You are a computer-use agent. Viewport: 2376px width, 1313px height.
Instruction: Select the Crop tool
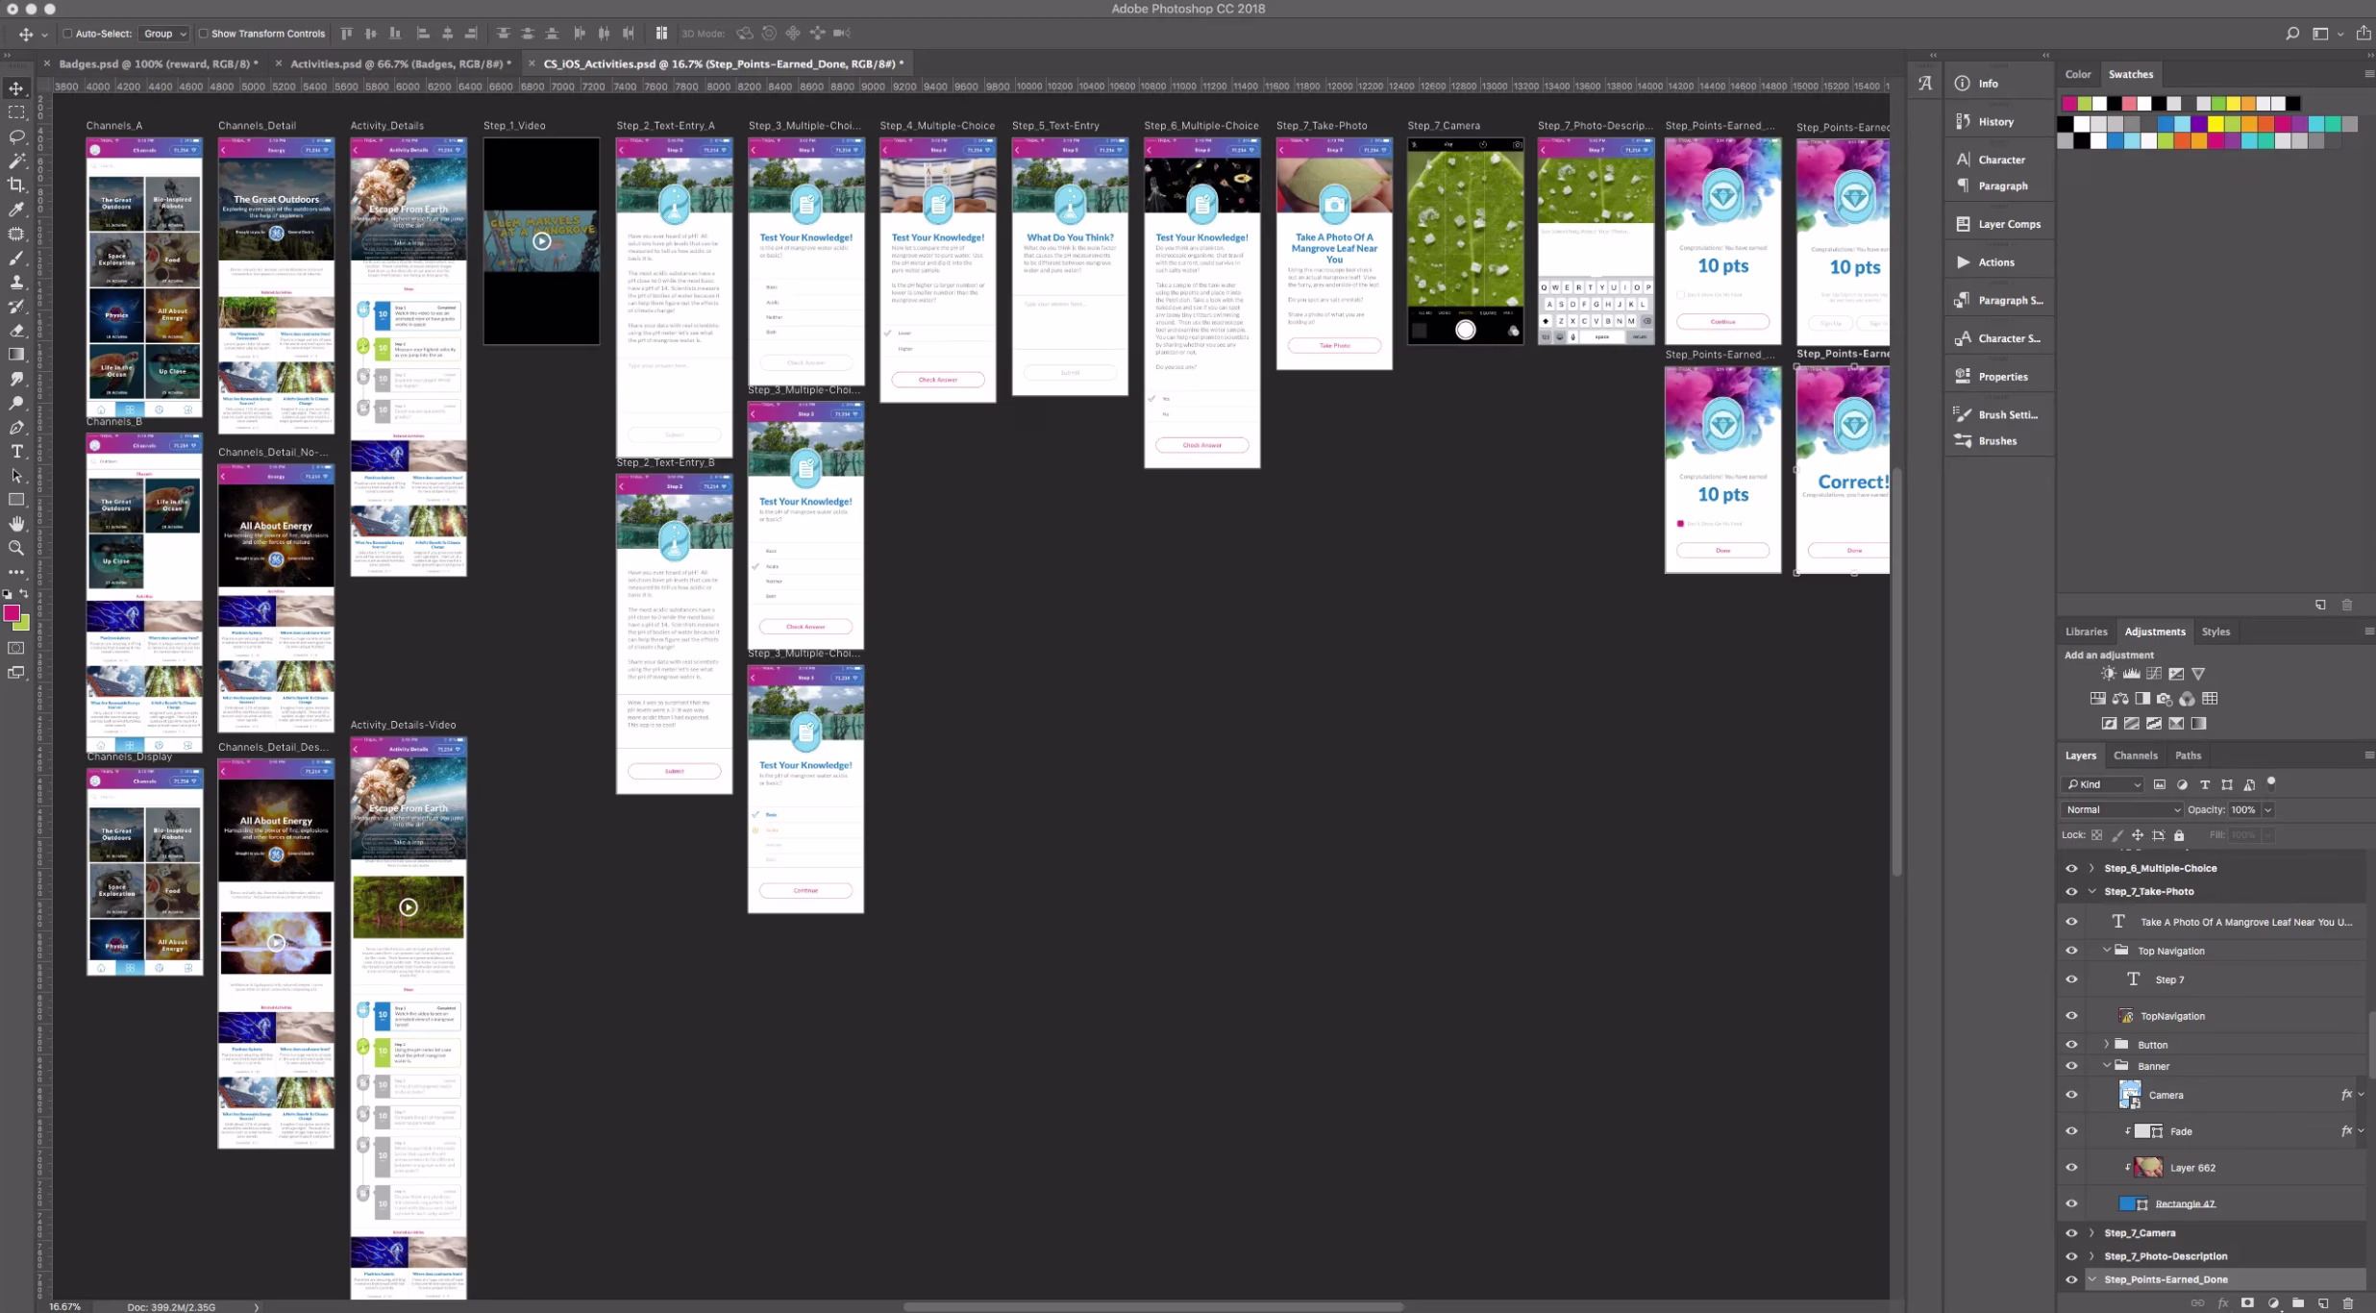point(16,185)
